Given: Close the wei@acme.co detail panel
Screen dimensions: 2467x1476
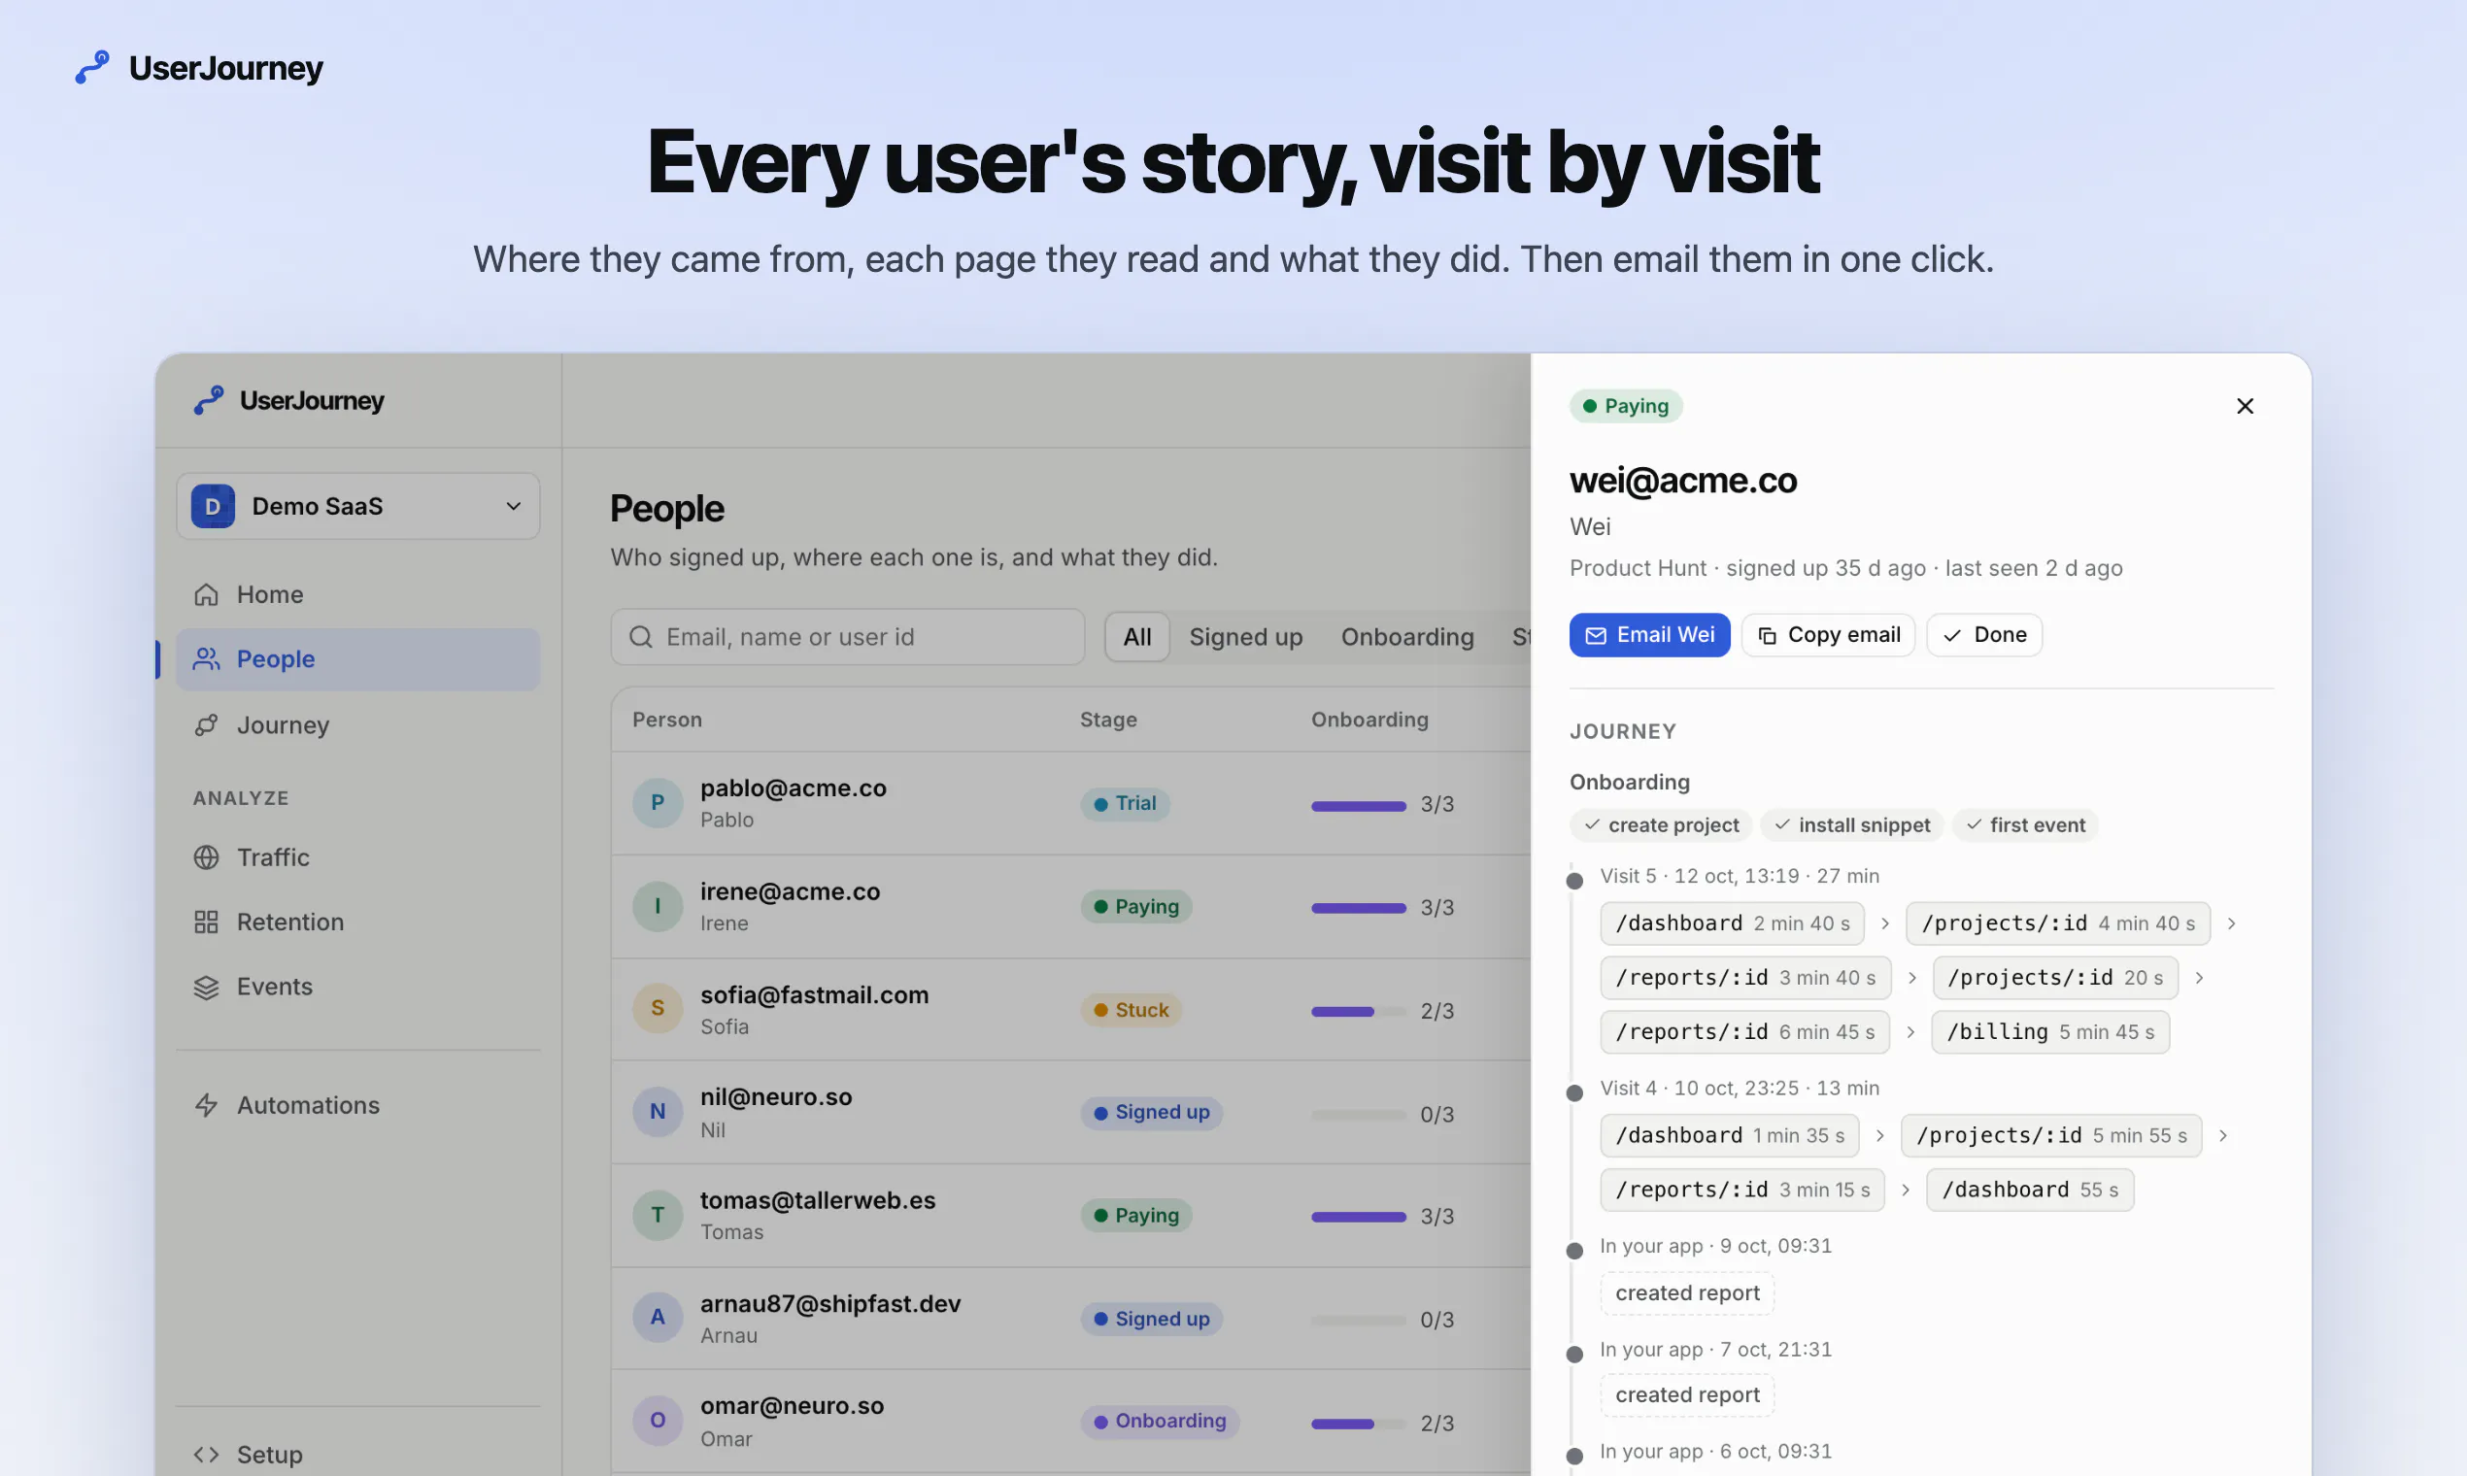Looking at the screenshot, I should 2245,406.
